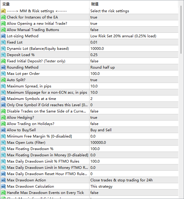Click the icon beside Deposit Load %
The width and height of the screenshot is (184, 199).
point(3,55)
